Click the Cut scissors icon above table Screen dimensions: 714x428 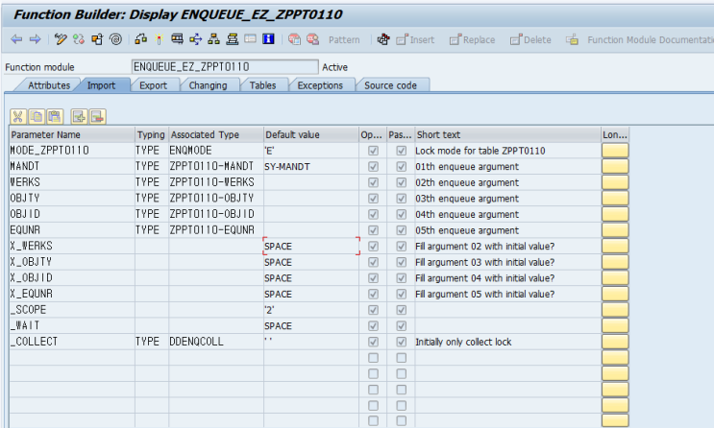[x=18, y=116]
